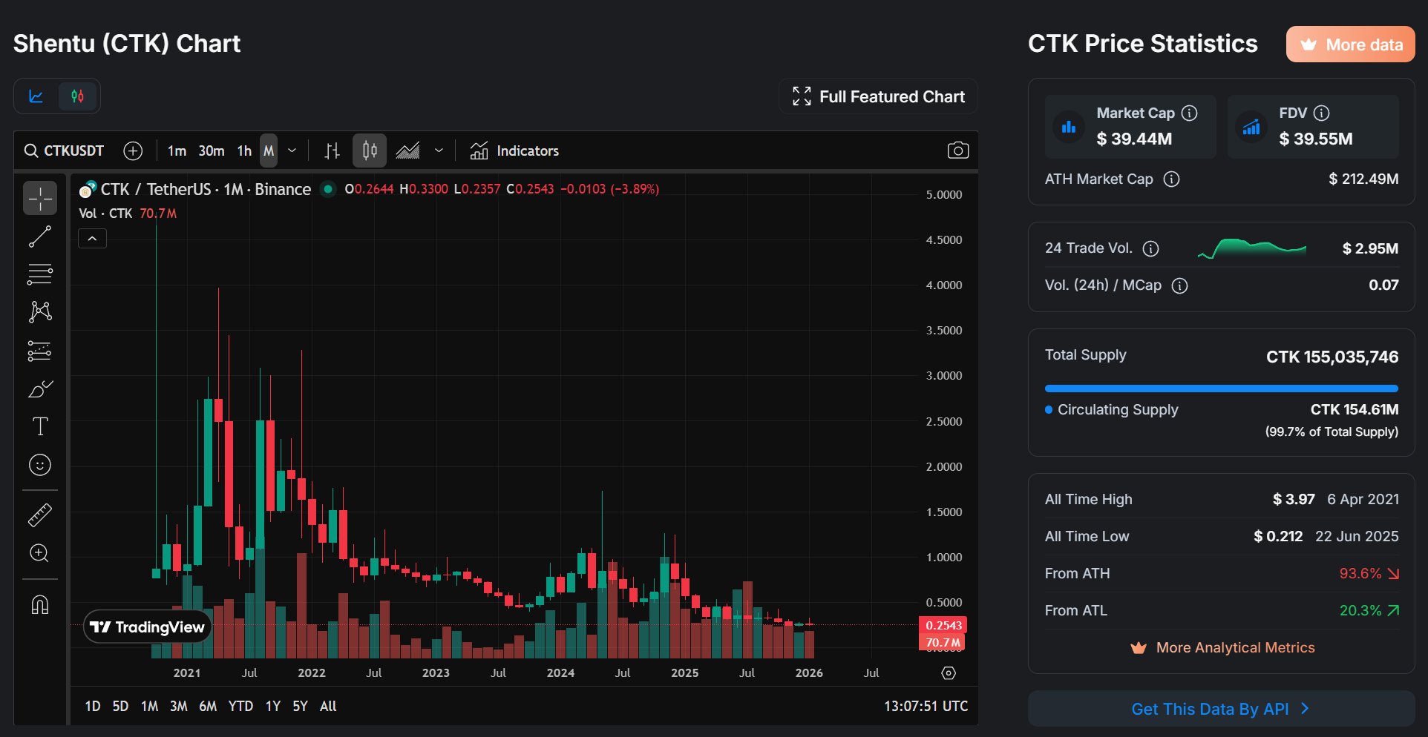The width and height of the screenshot is (1428, 737).
Task: Choose the candles chart style
Action: [369, 151]
